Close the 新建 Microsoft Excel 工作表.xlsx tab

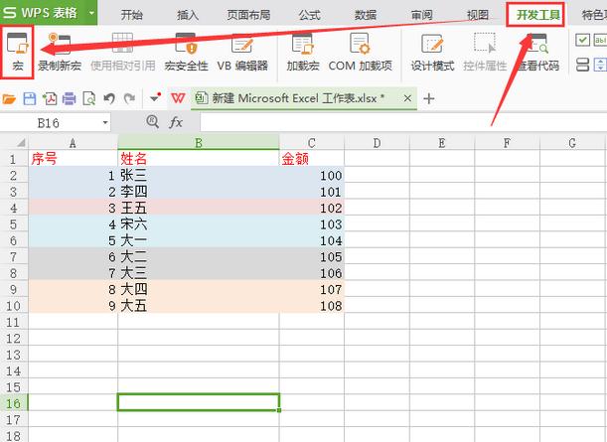coord(407,98)
